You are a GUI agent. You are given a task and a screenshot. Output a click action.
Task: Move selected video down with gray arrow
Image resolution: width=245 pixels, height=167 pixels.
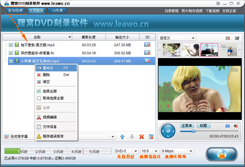tap(132, 137)
